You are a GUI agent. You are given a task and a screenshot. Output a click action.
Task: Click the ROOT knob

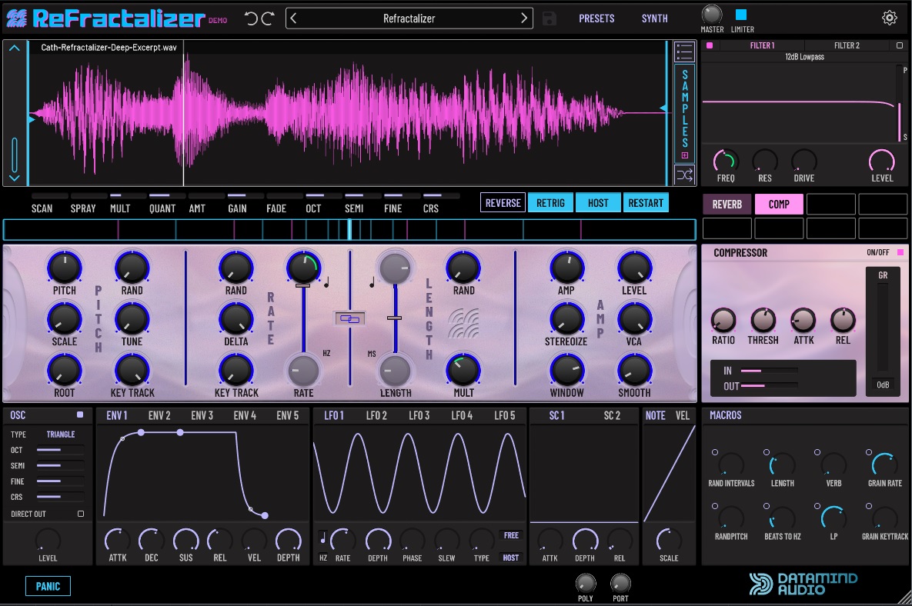click(65, 370)
